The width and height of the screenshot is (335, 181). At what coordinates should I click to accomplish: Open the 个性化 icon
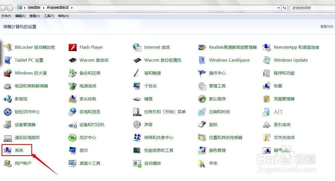137,86
